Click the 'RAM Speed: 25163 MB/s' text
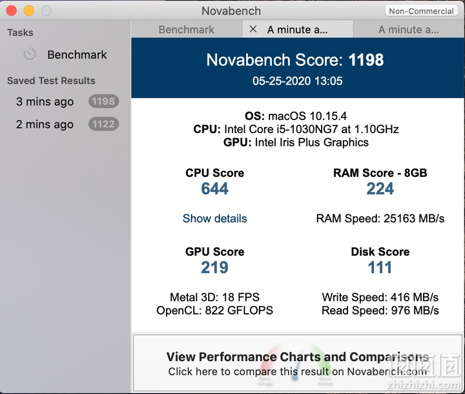Viewport: 465px width, 394px height. tap(380, 218)
